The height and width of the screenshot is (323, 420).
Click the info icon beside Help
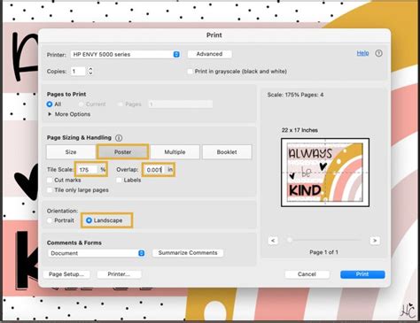(x=378, y=53)
